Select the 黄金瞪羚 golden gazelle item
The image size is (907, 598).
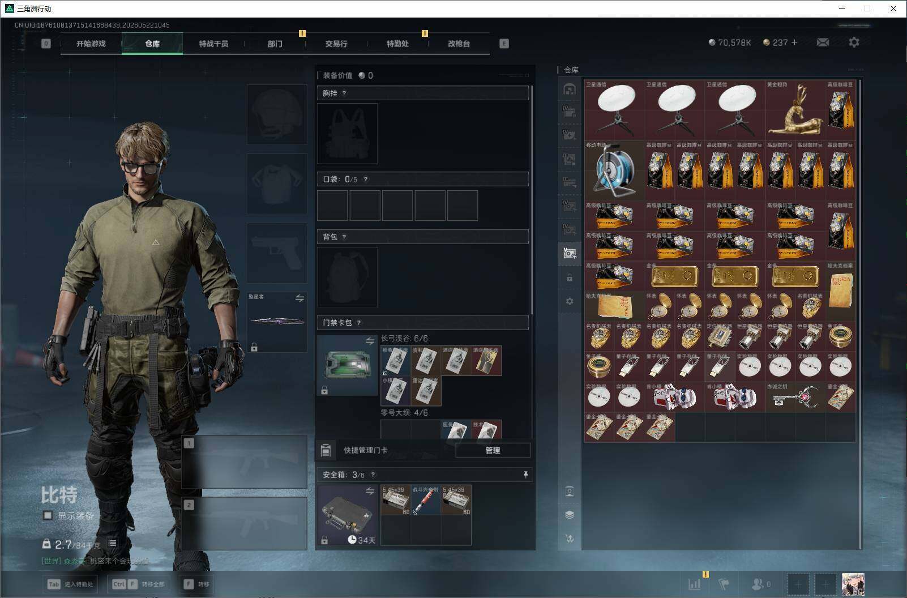[x=795, y=110]
